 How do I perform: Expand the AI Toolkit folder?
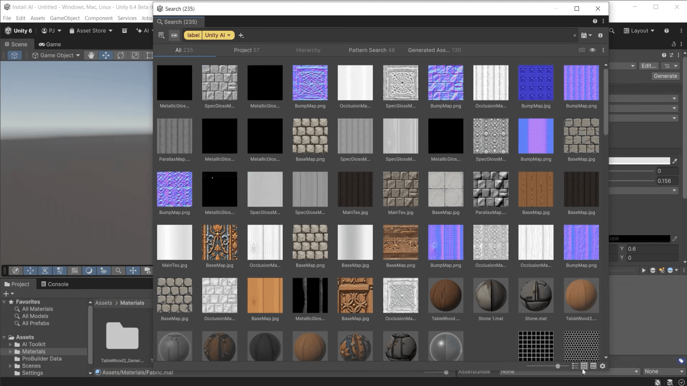pyautogui.click(x=10, y=344)
